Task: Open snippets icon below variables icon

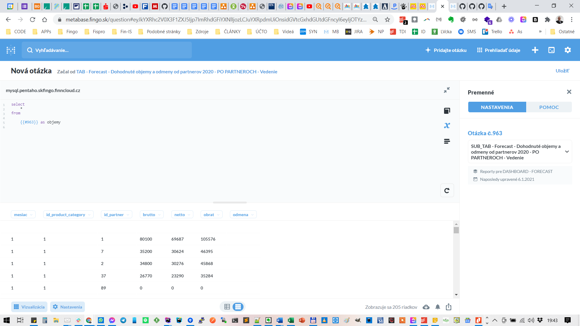Action: point(447,141)
